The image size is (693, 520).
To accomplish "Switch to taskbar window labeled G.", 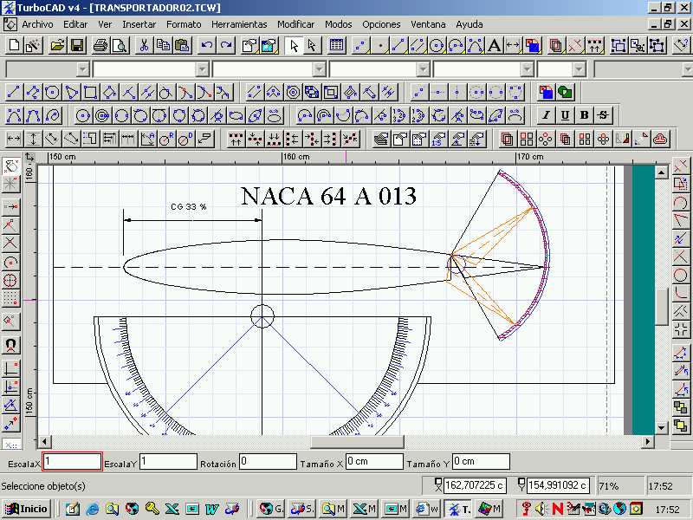I will pyautogui.click(x=271, y=509).
